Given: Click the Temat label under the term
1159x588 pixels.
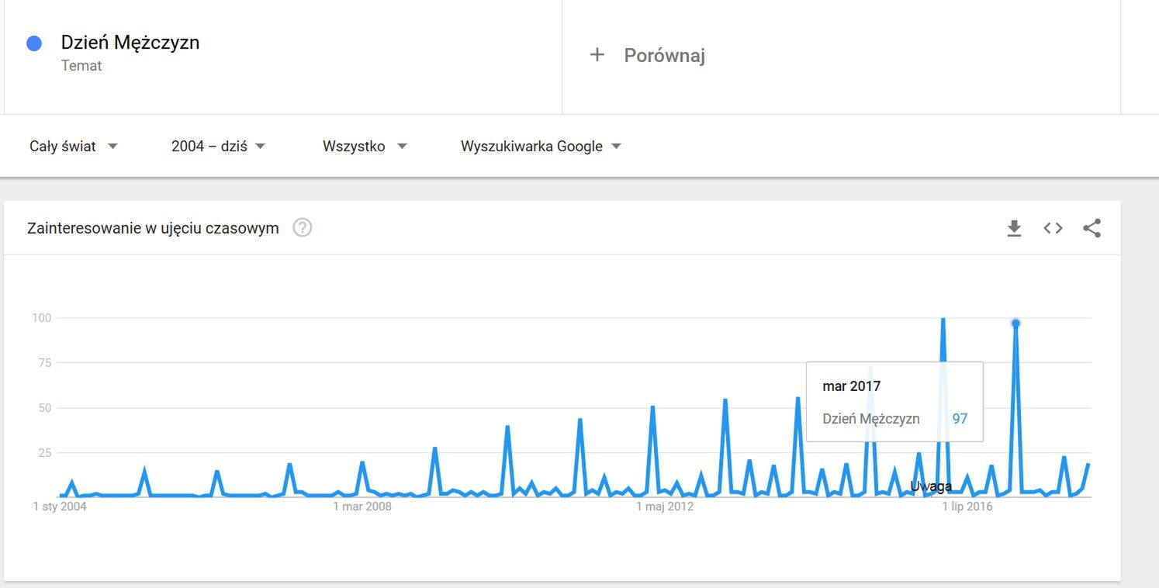Looking at the screenshot, I should coord(81,66).
